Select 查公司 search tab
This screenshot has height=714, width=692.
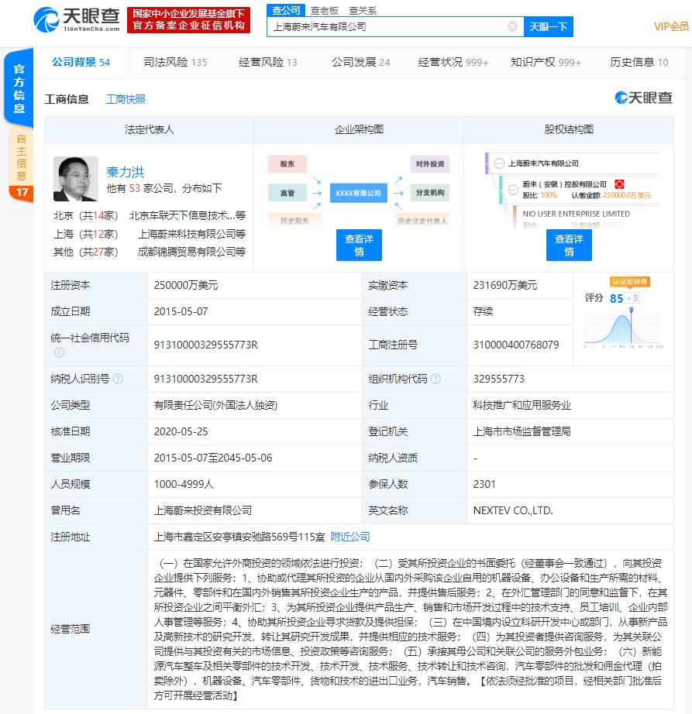[286, 11]
